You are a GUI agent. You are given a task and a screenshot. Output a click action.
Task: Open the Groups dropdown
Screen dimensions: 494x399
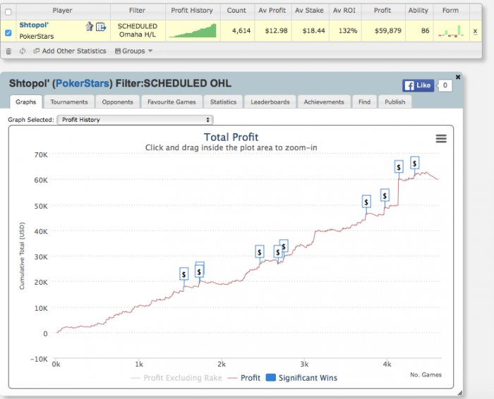(x=133, y=51)
